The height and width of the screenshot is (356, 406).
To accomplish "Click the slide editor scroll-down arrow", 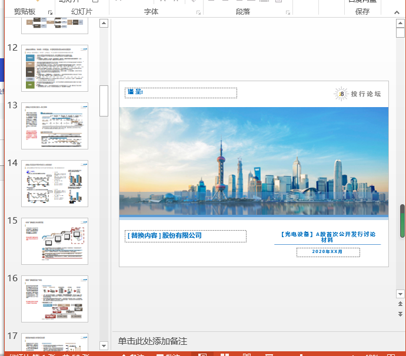I will [401, 293].
